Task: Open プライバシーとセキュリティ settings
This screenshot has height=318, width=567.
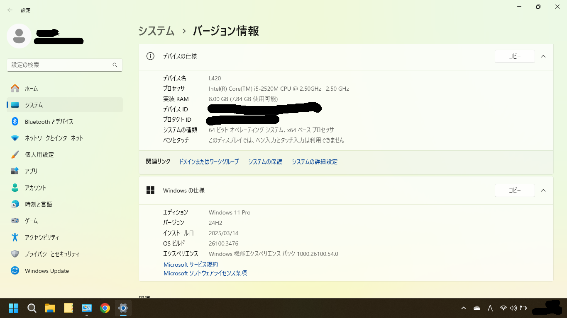Action: pos(65,254)
